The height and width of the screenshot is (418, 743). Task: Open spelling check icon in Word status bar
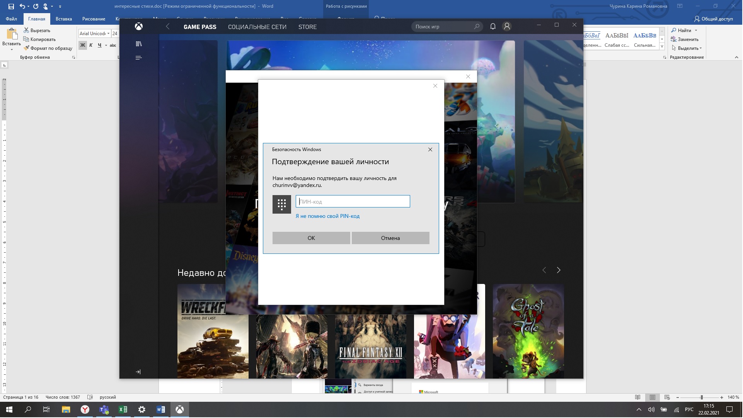point(90,398)
